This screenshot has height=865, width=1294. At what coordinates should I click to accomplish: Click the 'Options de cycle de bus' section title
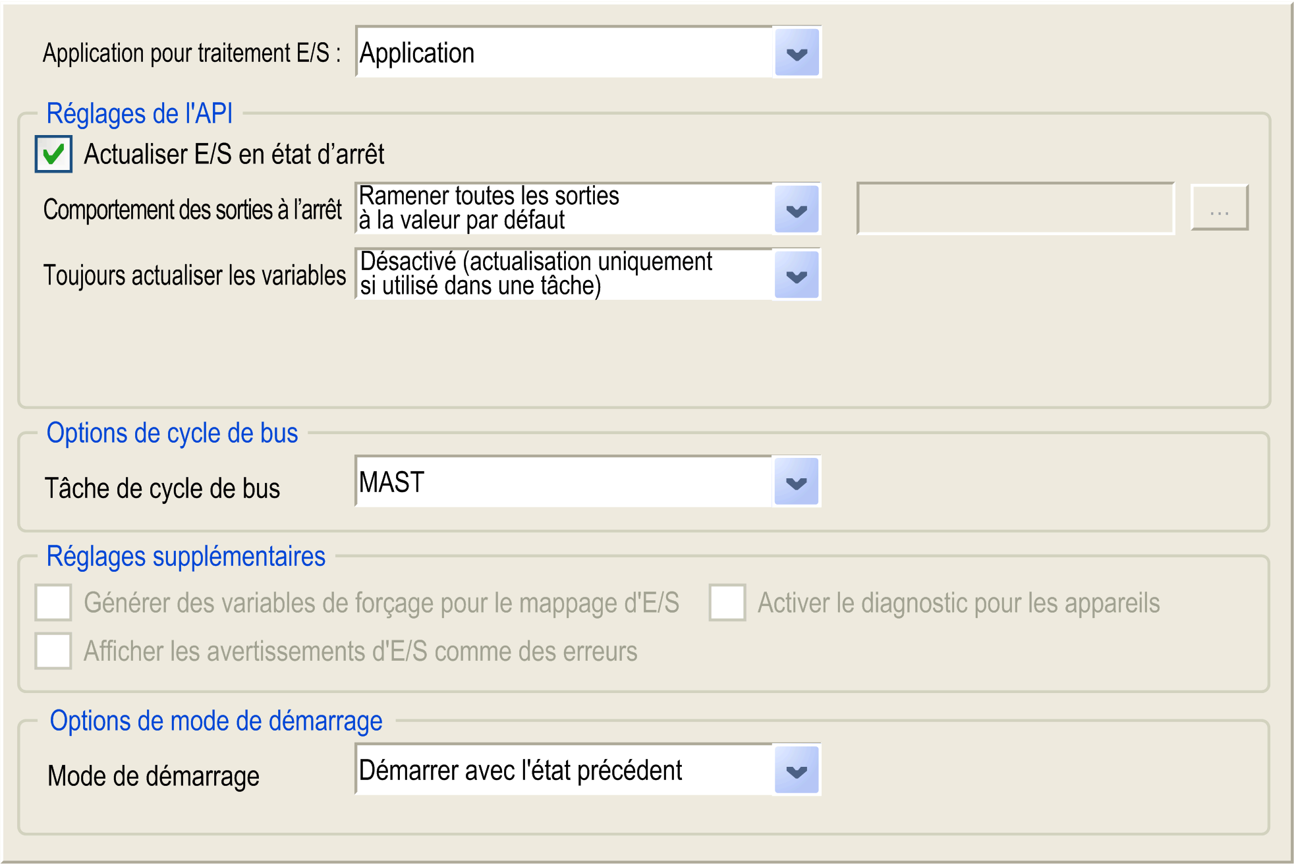click(x=171, y=433)
